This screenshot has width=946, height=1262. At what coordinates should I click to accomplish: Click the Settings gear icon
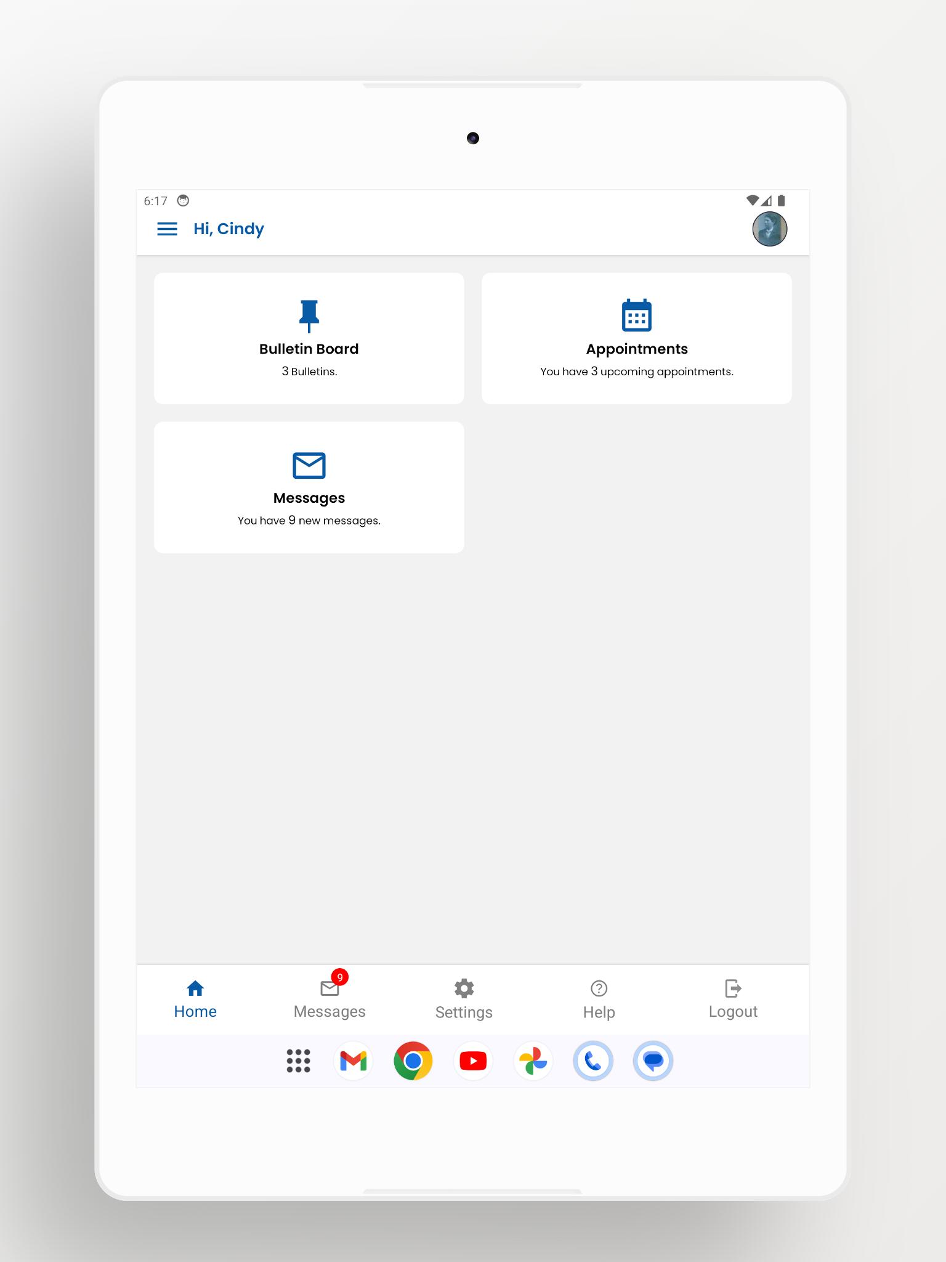tap(464, 988)
